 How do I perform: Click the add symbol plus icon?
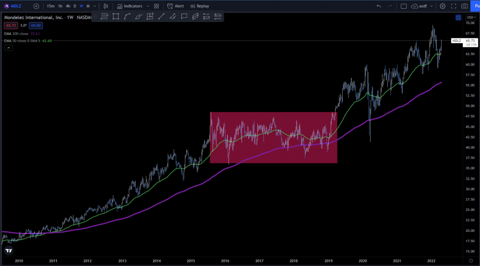[36, 6]
